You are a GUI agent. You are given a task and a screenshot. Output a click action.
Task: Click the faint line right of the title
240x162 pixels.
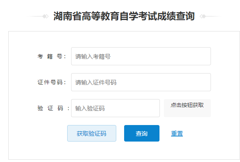(x=214, y=16)
